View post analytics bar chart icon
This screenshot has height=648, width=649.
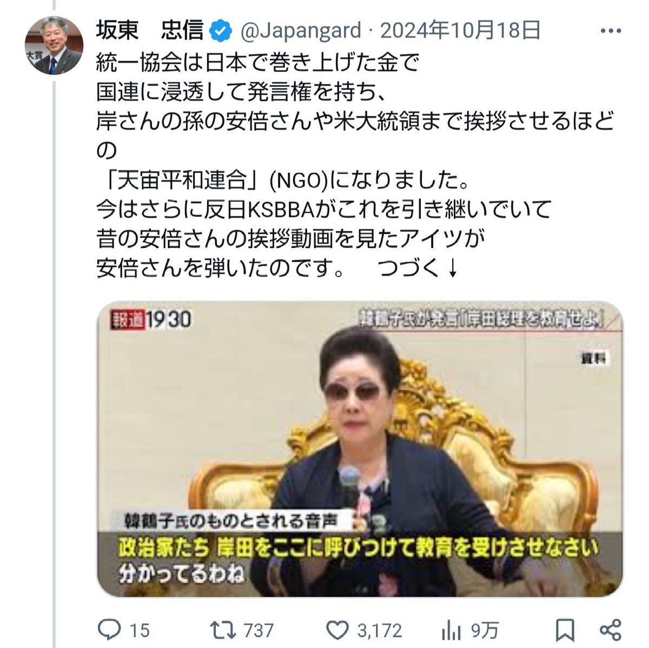[x=452, y=630]
